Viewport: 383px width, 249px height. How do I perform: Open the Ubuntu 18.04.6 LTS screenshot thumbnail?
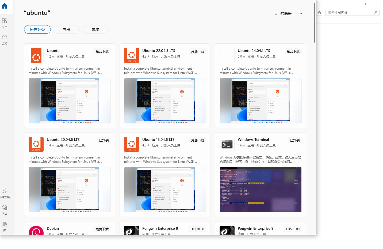[x=165, y=190]
